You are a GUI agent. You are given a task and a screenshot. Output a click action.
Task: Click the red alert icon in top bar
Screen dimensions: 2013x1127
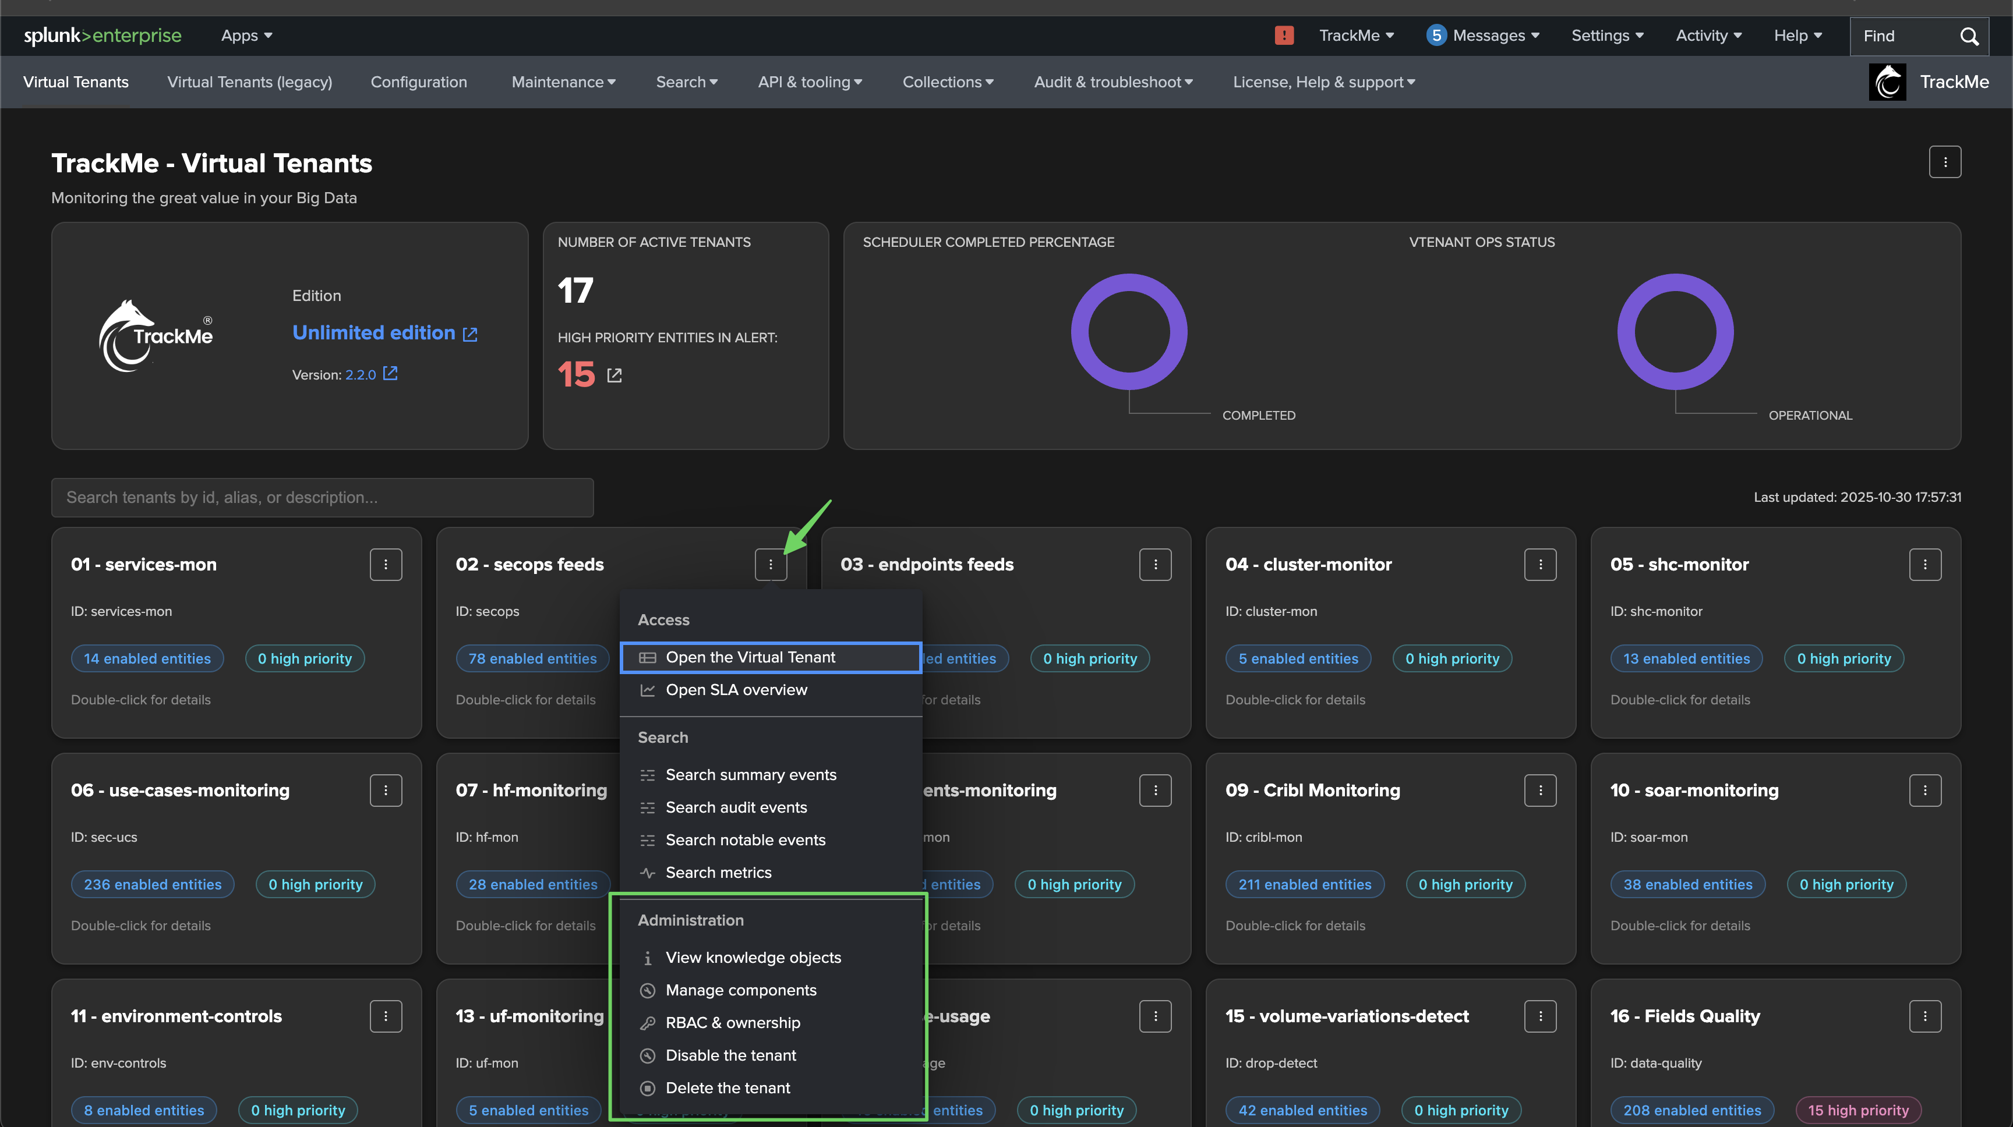[x=1284, y=35]
